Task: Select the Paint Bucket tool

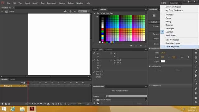Action: coord(196,76)
